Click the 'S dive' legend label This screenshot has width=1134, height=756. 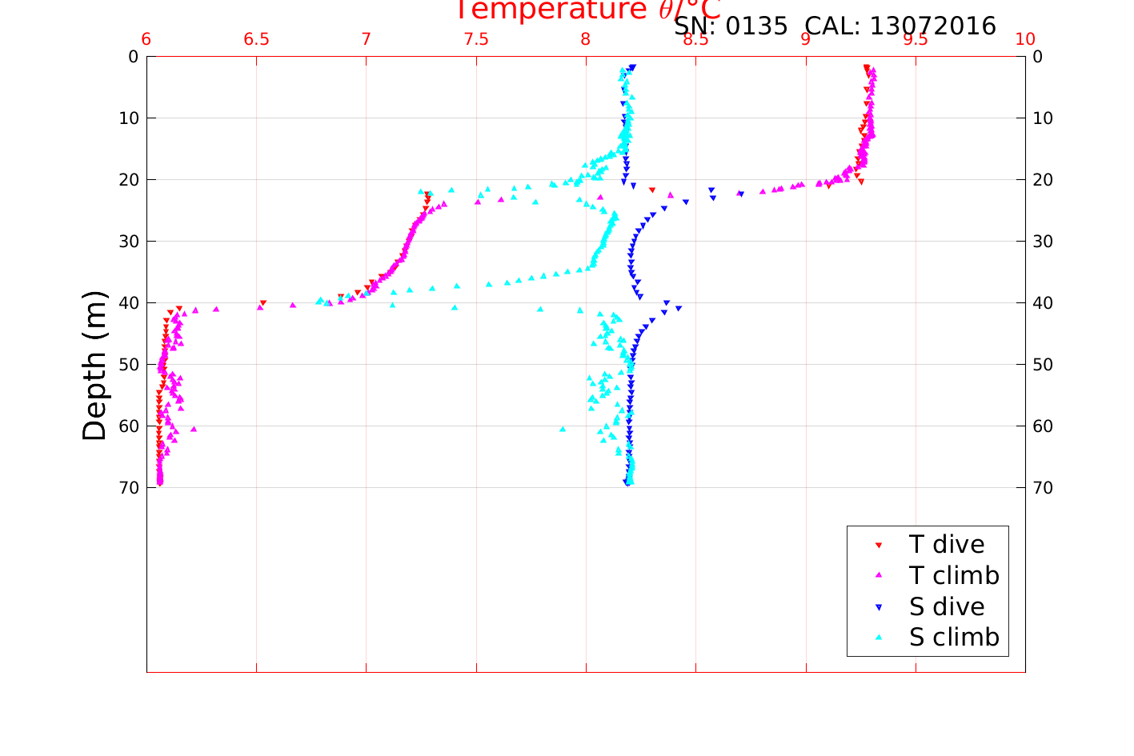pos(947,607)
